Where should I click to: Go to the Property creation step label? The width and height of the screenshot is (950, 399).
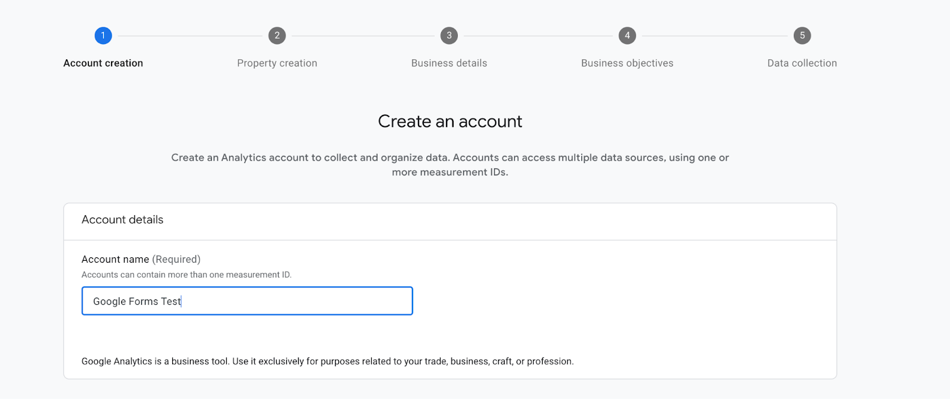coord(277,63)
